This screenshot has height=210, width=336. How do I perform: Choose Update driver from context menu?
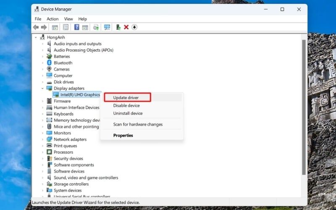pyautogui.click(x=126, y=98)
